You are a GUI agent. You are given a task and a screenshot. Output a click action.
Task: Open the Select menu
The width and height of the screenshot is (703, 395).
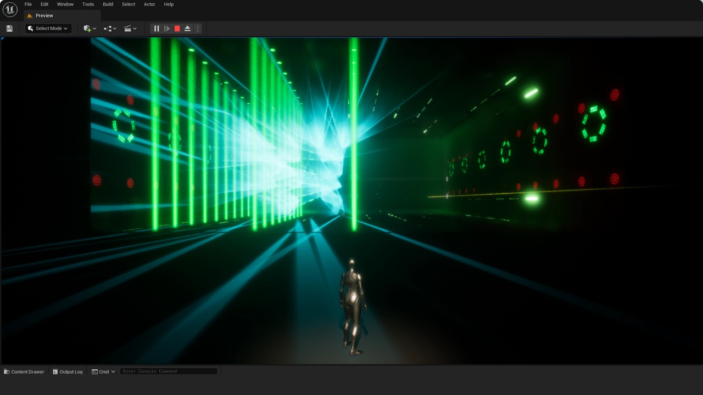(x=129, y=4)
